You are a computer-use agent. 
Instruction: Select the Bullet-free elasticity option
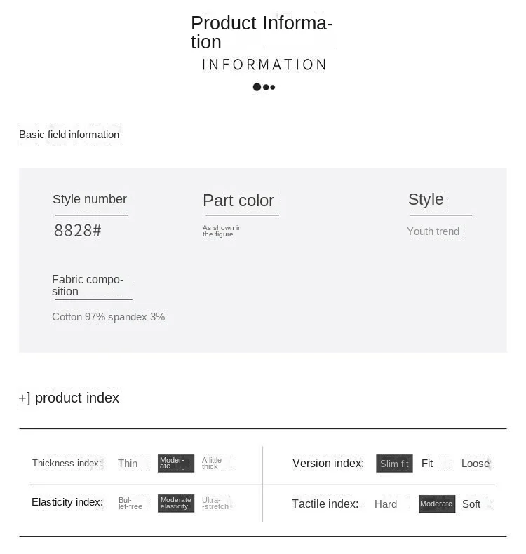[x=130, y=503]
